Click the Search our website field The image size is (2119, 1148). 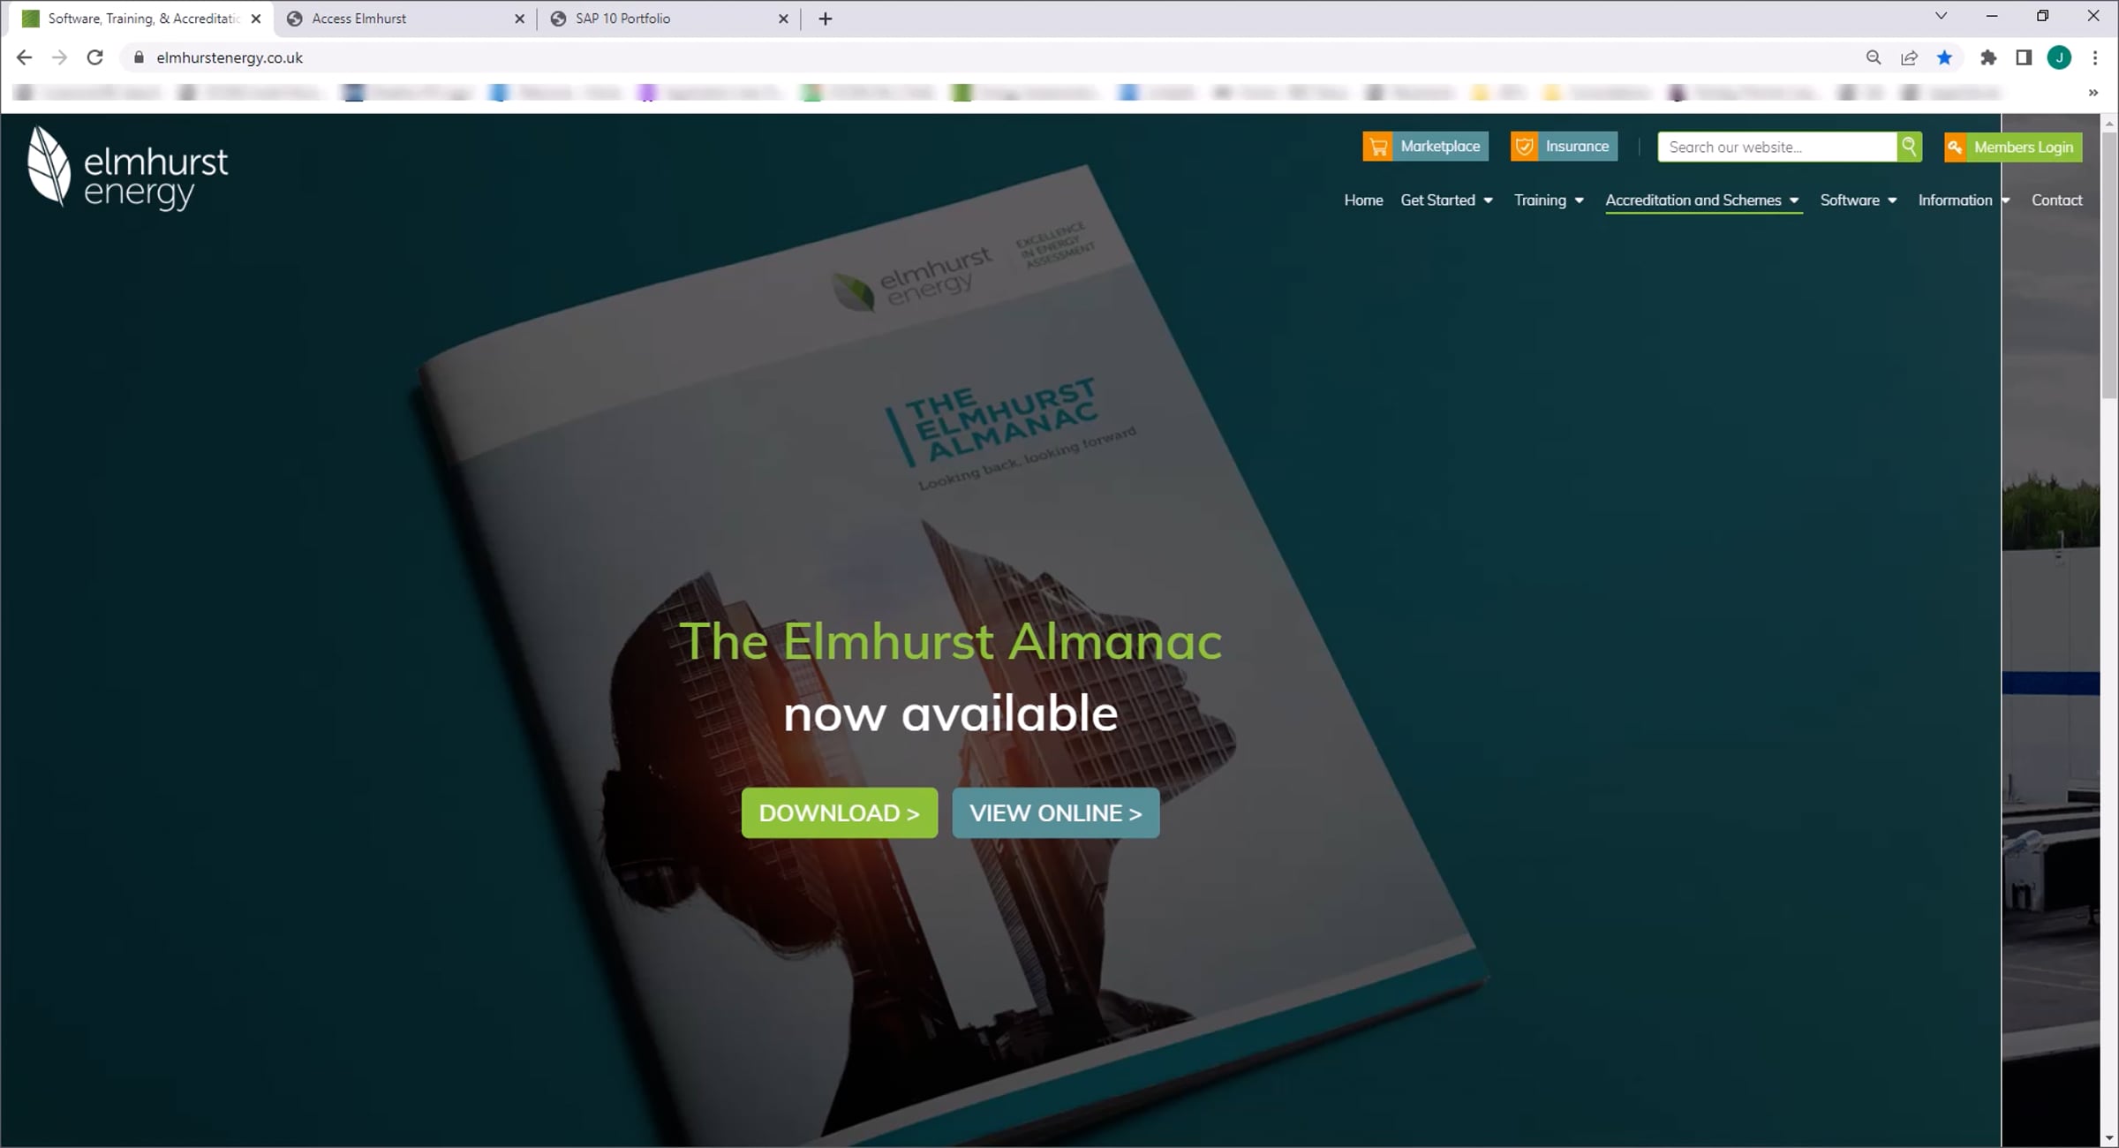point(1776,147)
